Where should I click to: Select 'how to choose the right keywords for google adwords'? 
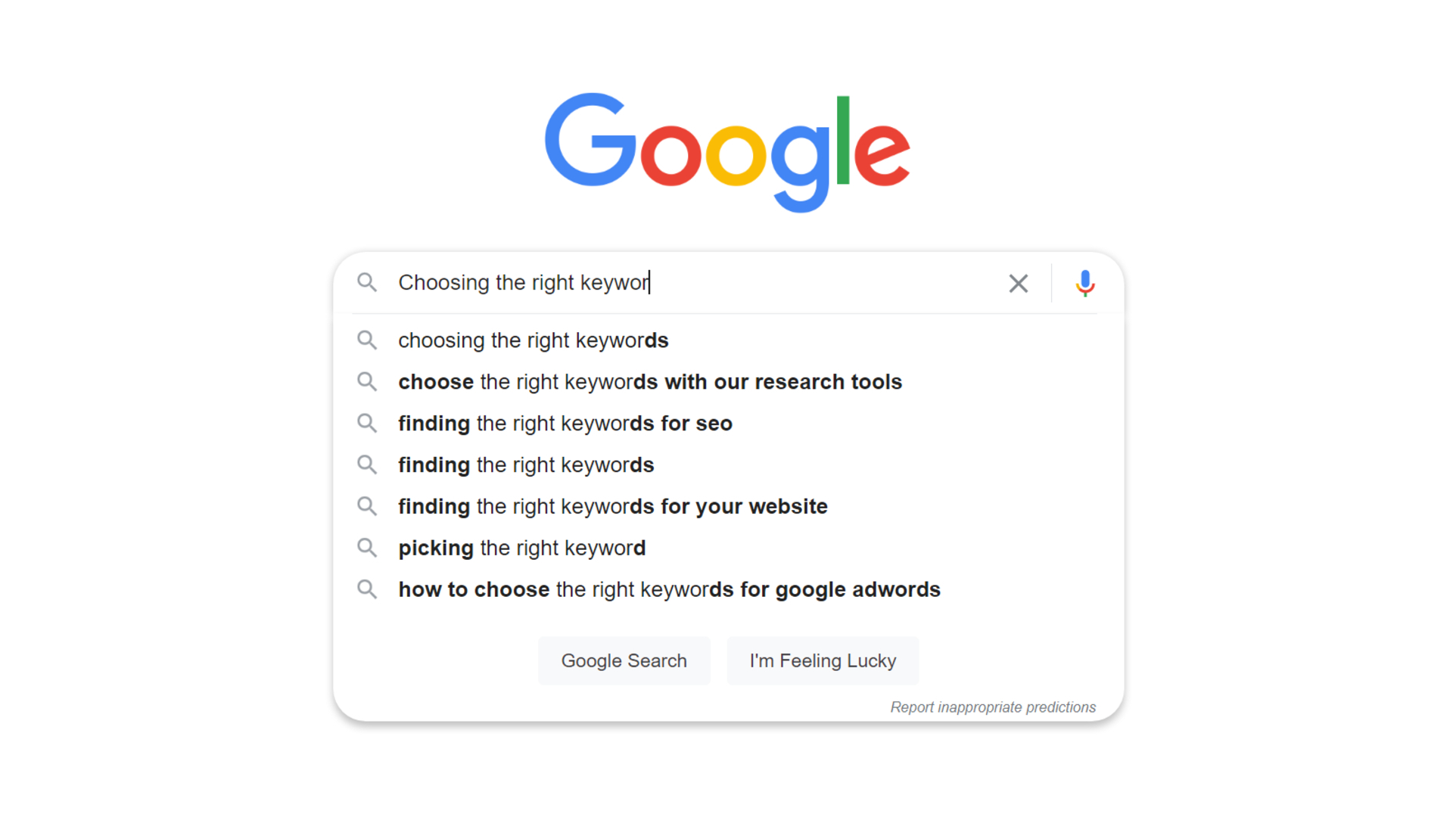coord(669,589)
